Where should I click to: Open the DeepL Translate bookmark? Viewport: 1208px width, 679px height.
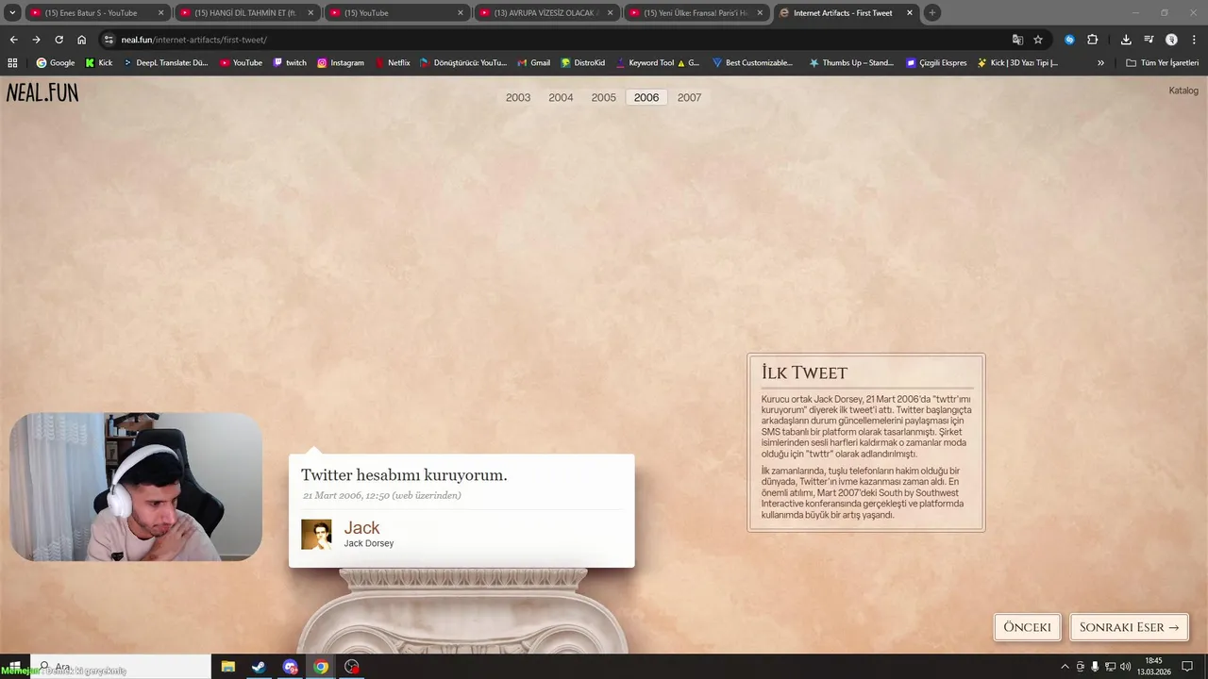click(165, 63)
